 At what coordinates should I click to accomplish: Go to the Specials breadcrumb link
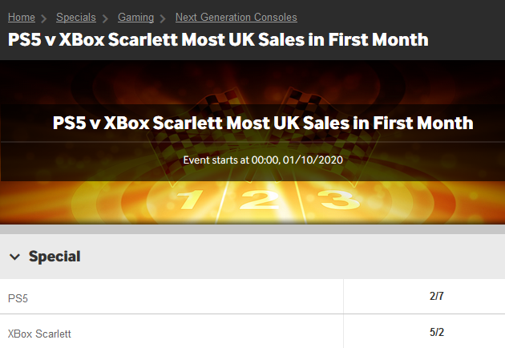(x=76, y=17)
